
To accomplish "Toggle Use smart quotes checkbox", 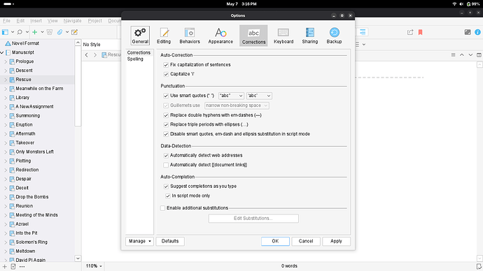I will (x=166, y=96).
